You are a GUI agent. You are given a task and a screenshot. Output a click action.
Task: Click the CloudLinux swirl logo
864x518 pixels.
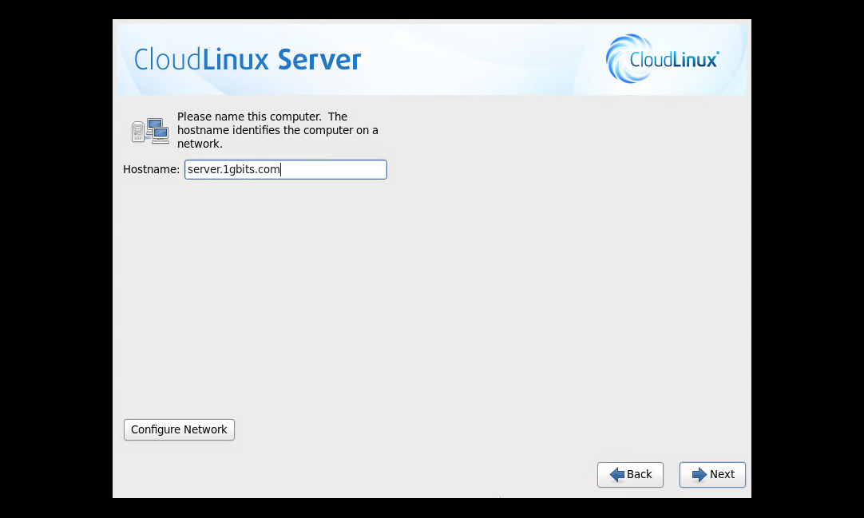click(617, 59)
